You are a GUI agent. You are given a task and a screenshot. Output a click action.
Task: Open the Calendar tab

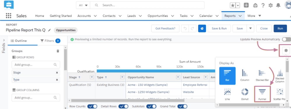(x=206, y=16)
